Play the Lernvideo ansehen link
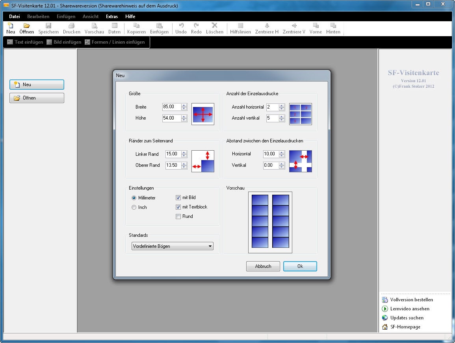The image size is (455, 343). coord(410,309)
